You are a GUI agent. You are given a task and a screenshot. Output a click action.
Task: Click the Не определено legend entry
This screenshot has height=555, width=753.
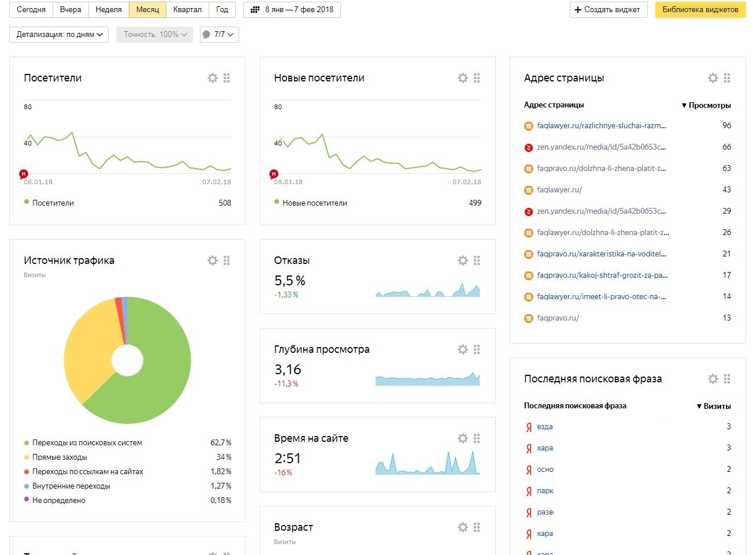(x=59, y=501)
